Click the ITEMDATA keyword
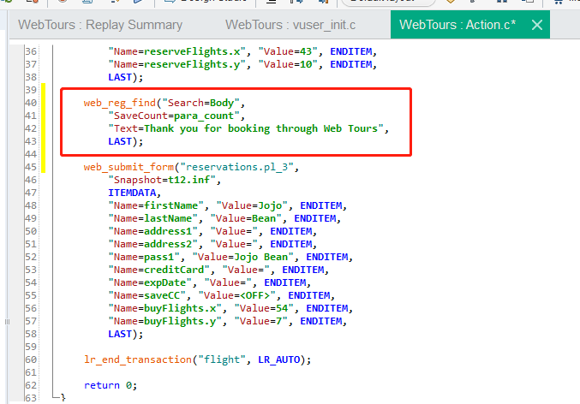580x404 pixels. click(134, 193)
